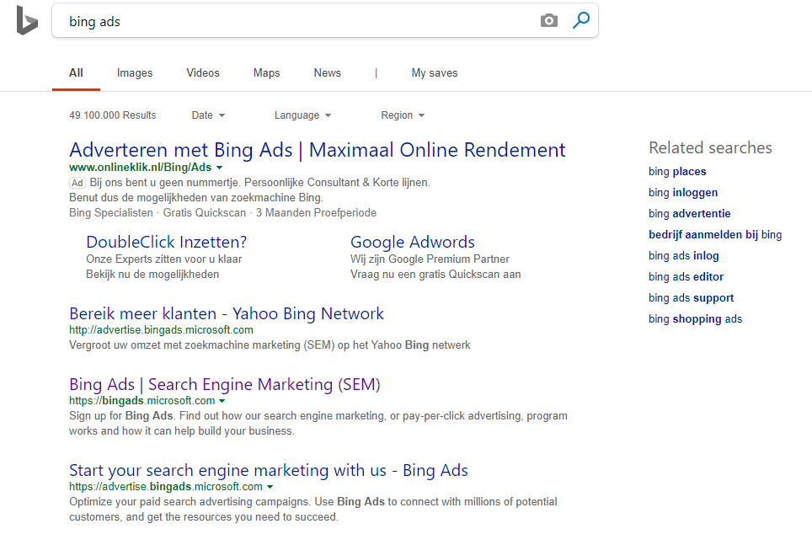The width and height of the screenshot is (812, 545).
Task: Open visual search camera icon
Action: click(549, 21)
